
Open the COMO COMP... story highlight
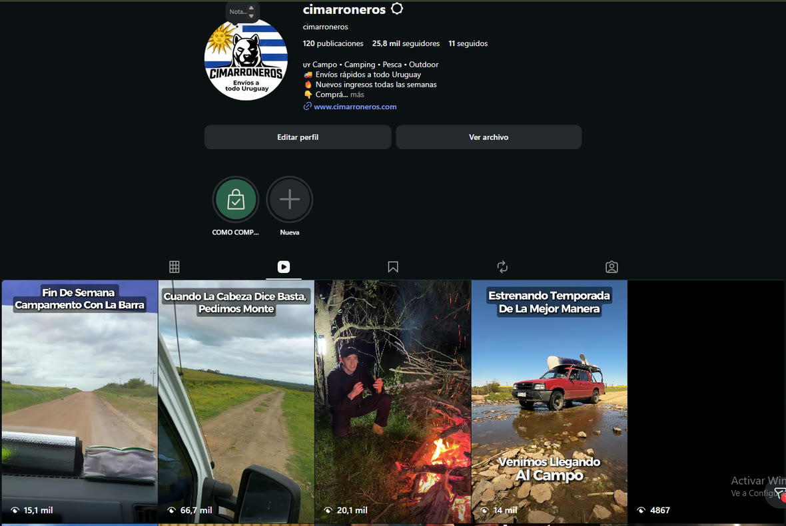236,200
